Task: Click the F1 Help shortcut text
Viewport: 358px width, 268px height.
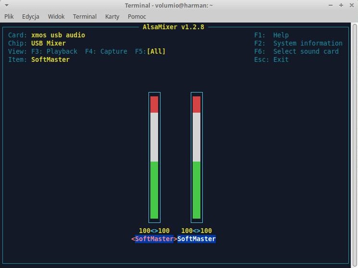Action: click(x=272, y=35)
